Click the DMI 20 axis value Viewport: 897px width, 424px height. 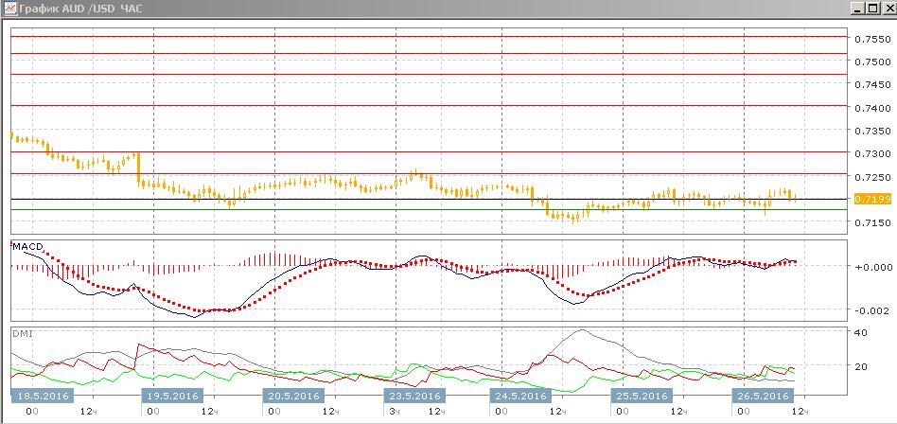pyautogui.click(x=861, y=366)
